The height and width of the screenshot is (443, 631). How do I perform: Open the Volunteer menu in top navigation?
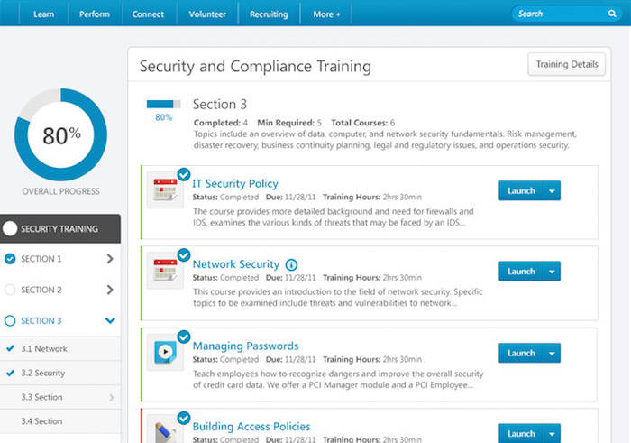tap(207, 14)
